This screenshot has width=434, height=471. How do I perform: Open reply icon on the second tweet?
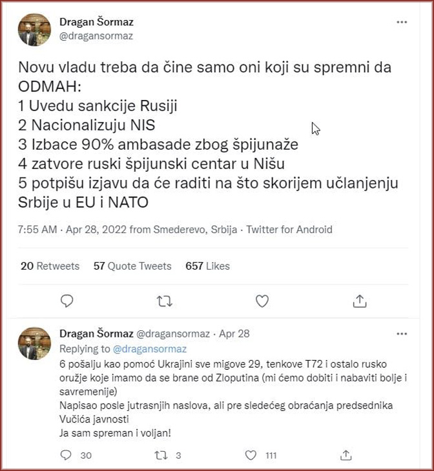[65, 455]
